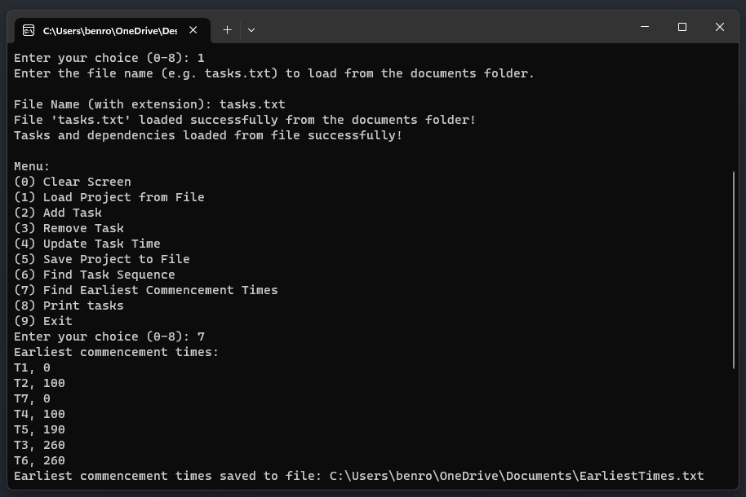This screenshot has height=497, width=746.
Task: Expand the new tab profile dropdown chevron
Action: pos(251,30)
